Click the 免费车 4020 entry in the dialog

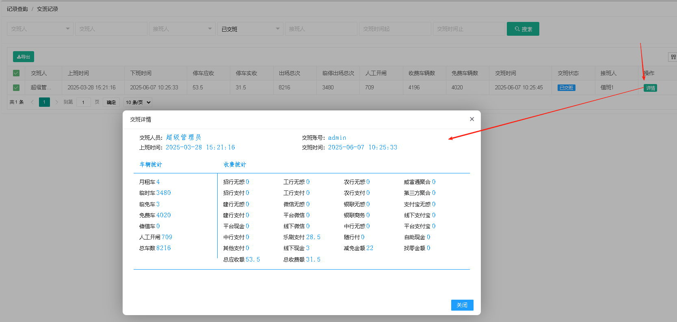click(155, 215)
